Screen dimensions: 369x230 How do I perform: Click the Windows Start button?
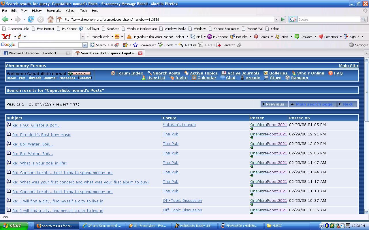tap(14, 226)
